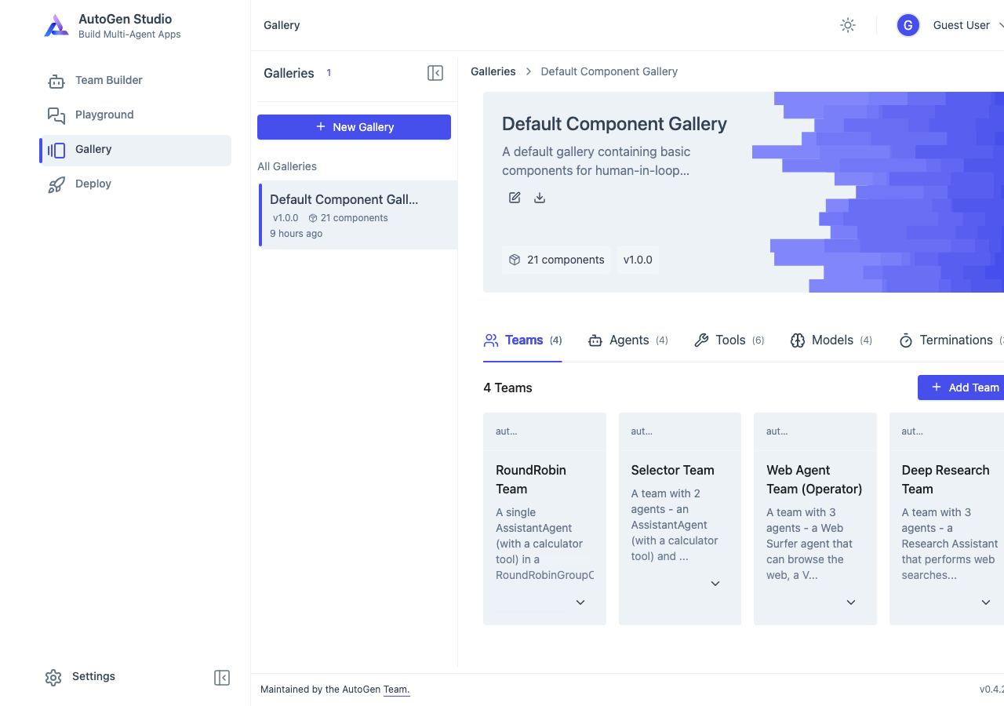This screenshot has width=1004, height=706.
Task: Switch to the Models tab
Action: [x=831, y=340]
